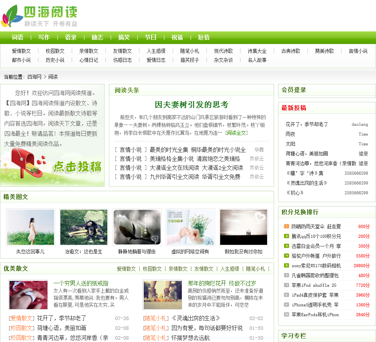The image size is (376, 342).
Task: Click rank 4 badge for 骆驼户外帐篷
Action: point(286,256)
